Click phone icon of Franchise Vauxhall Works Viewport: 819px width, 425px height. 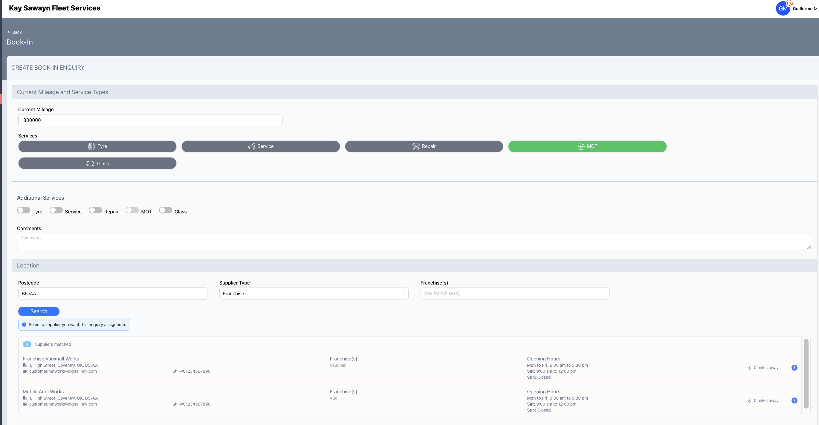(175, 371)
